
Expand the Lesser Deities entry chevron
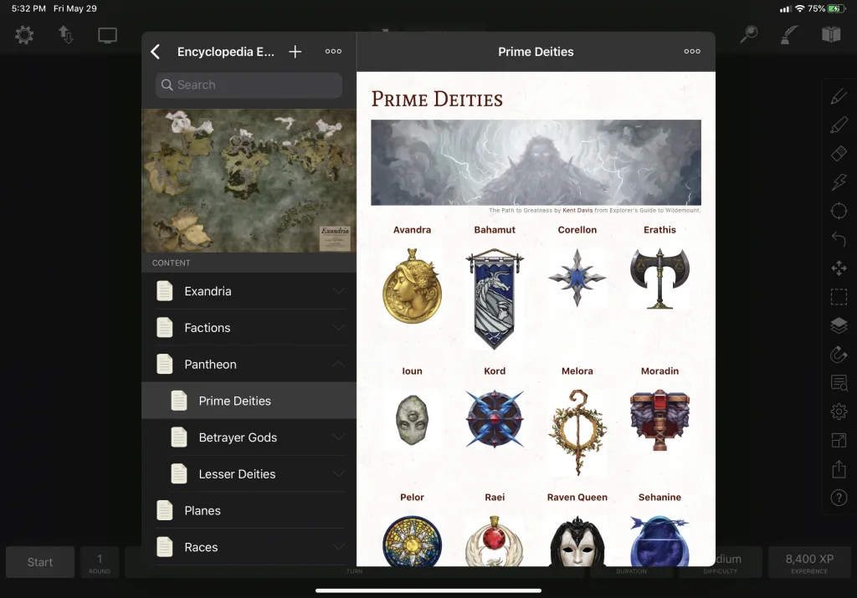click(x=339, y=474)
